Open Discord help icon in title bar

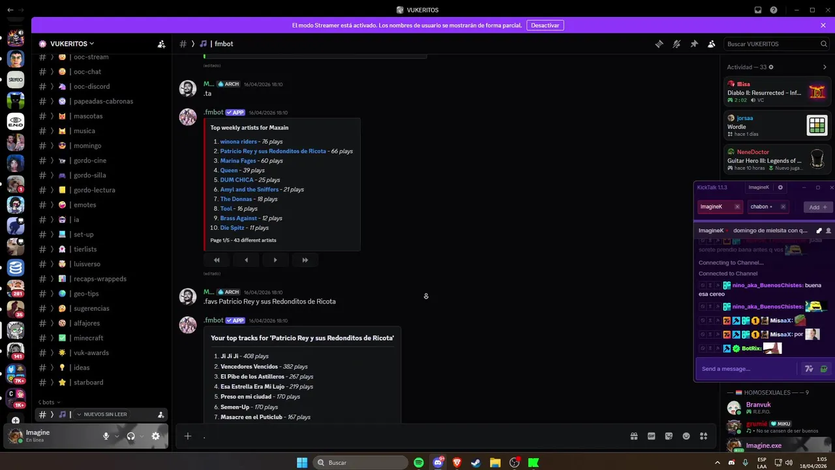coord(774,10)
